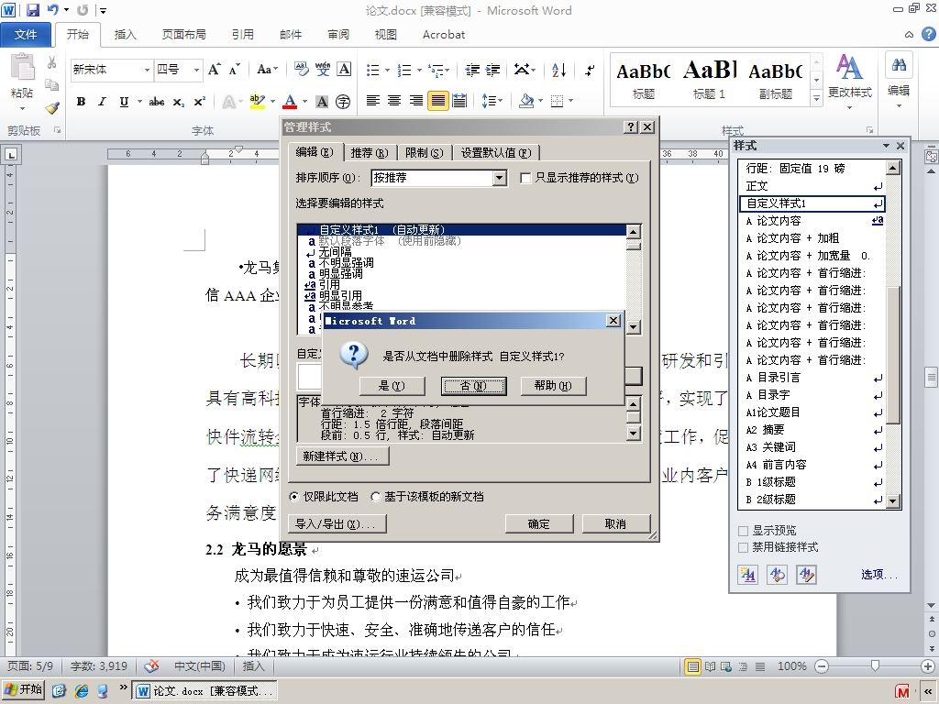Confirm deletion with Yes button
The image size is (939, 704).
pyautogui.click(x=392, y=386)
